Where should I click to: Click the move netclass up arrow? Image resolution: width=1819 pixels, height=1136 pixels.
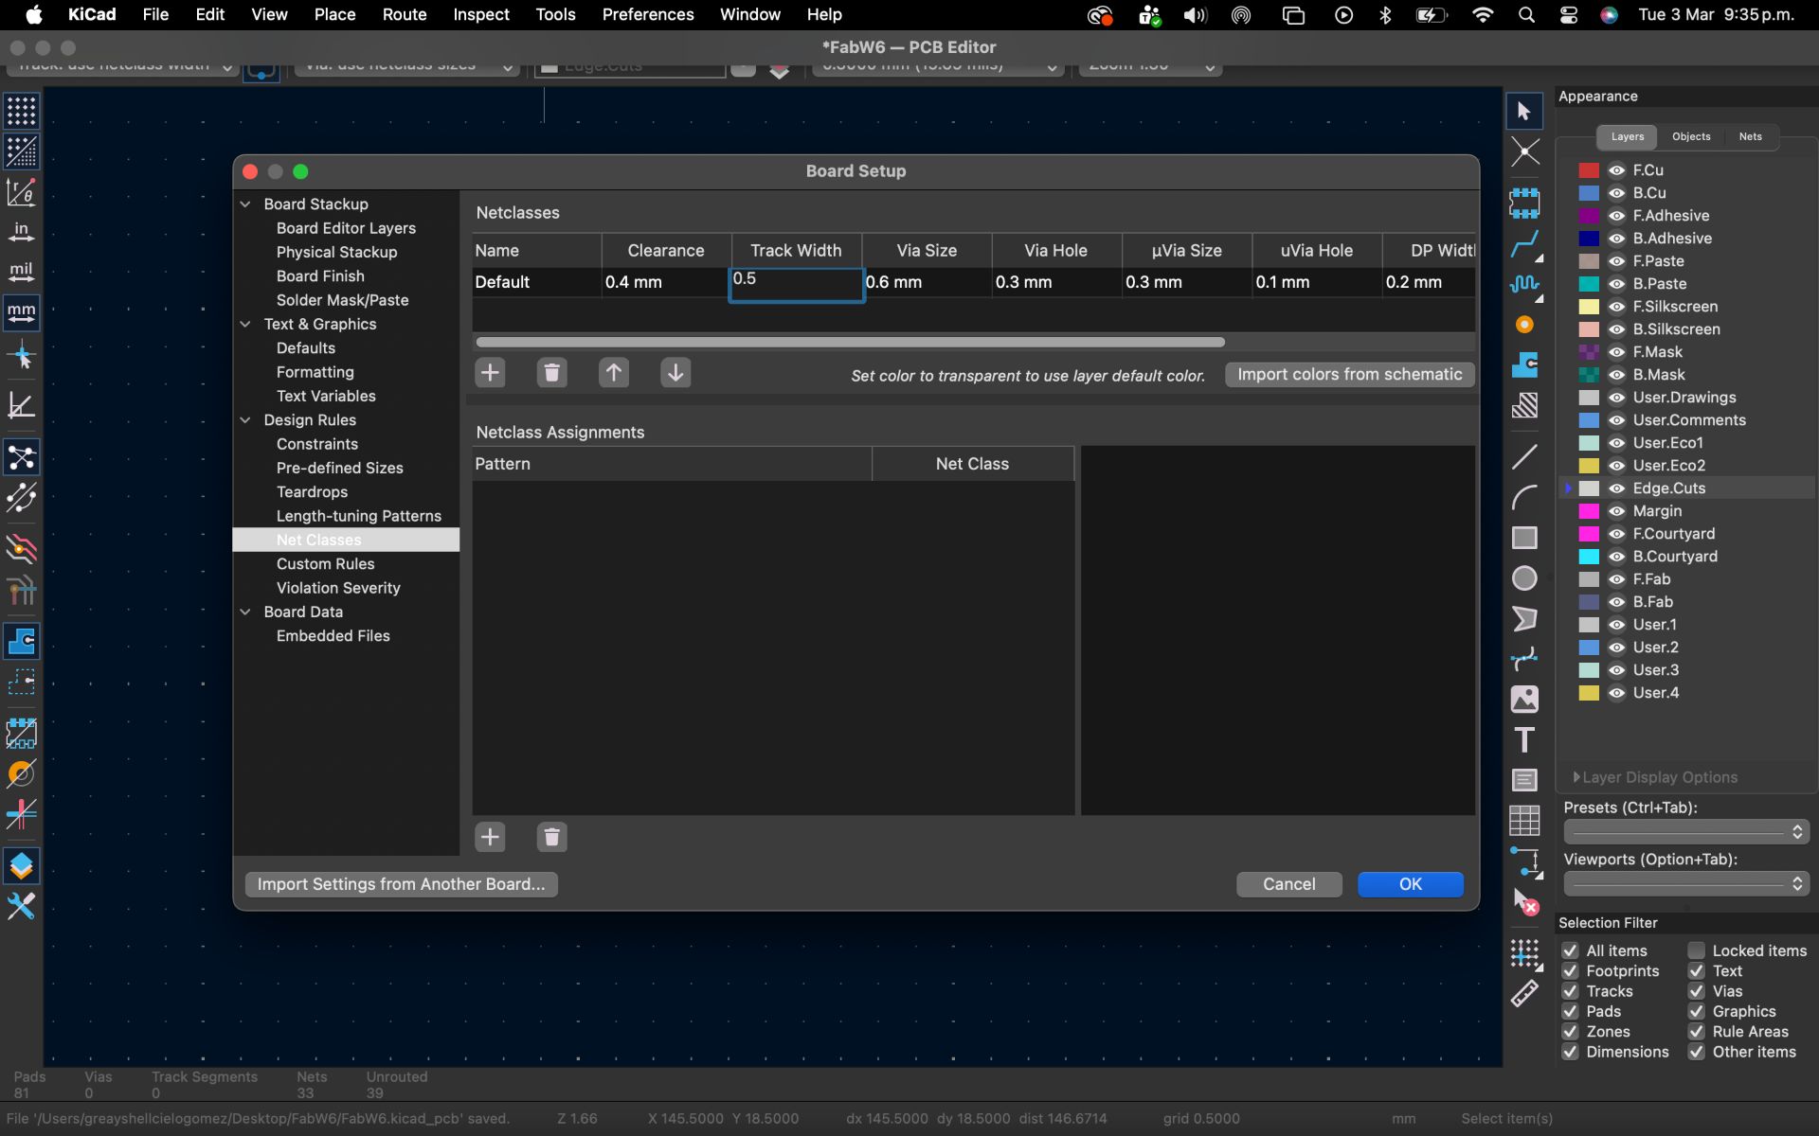point(614,373)
